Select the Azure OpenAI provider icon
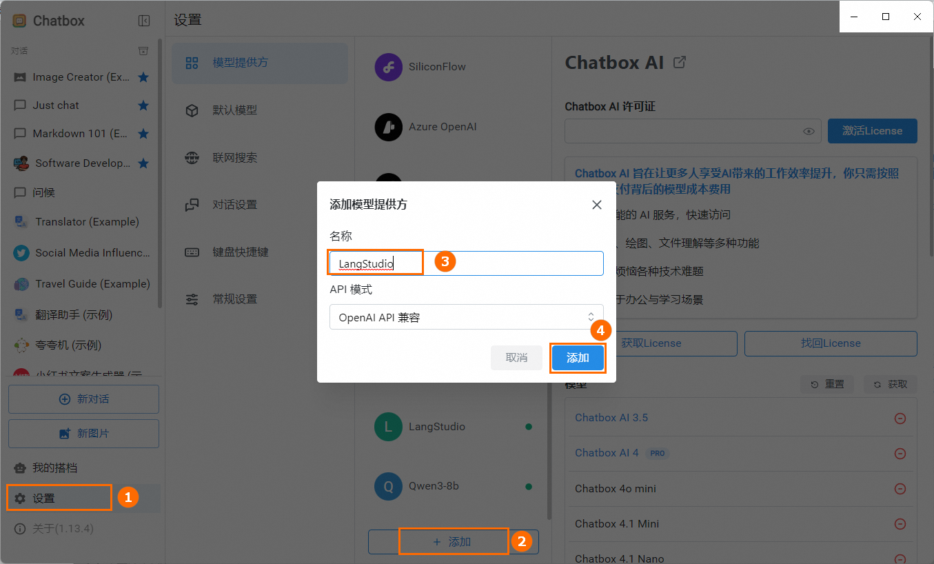Screen dimensions: 934x564 point(388,127)
